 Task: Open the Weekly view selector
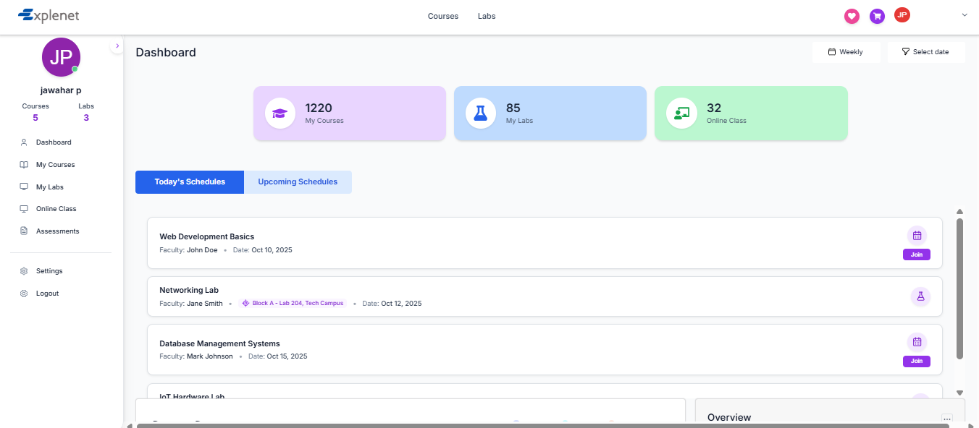pos(846,52)
